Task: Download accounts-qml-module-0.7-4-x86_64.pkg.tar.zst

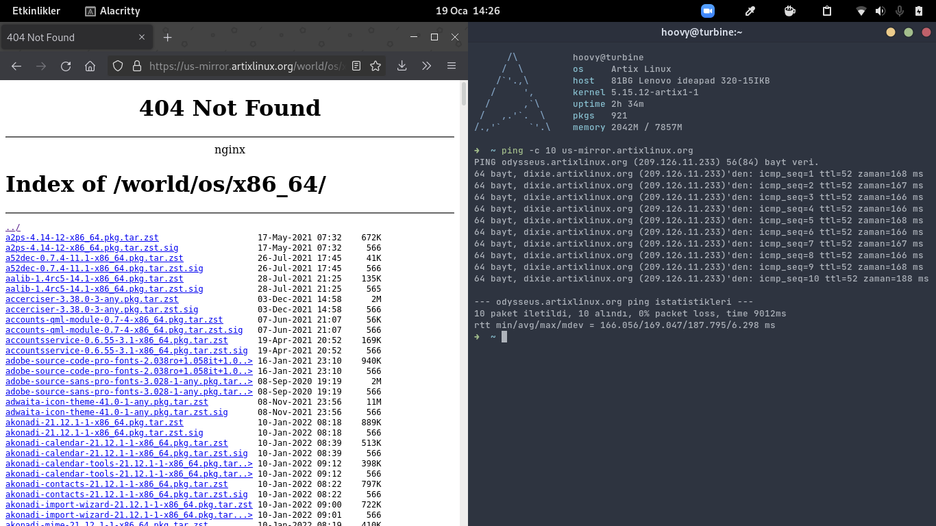Action: pos(114,320)
